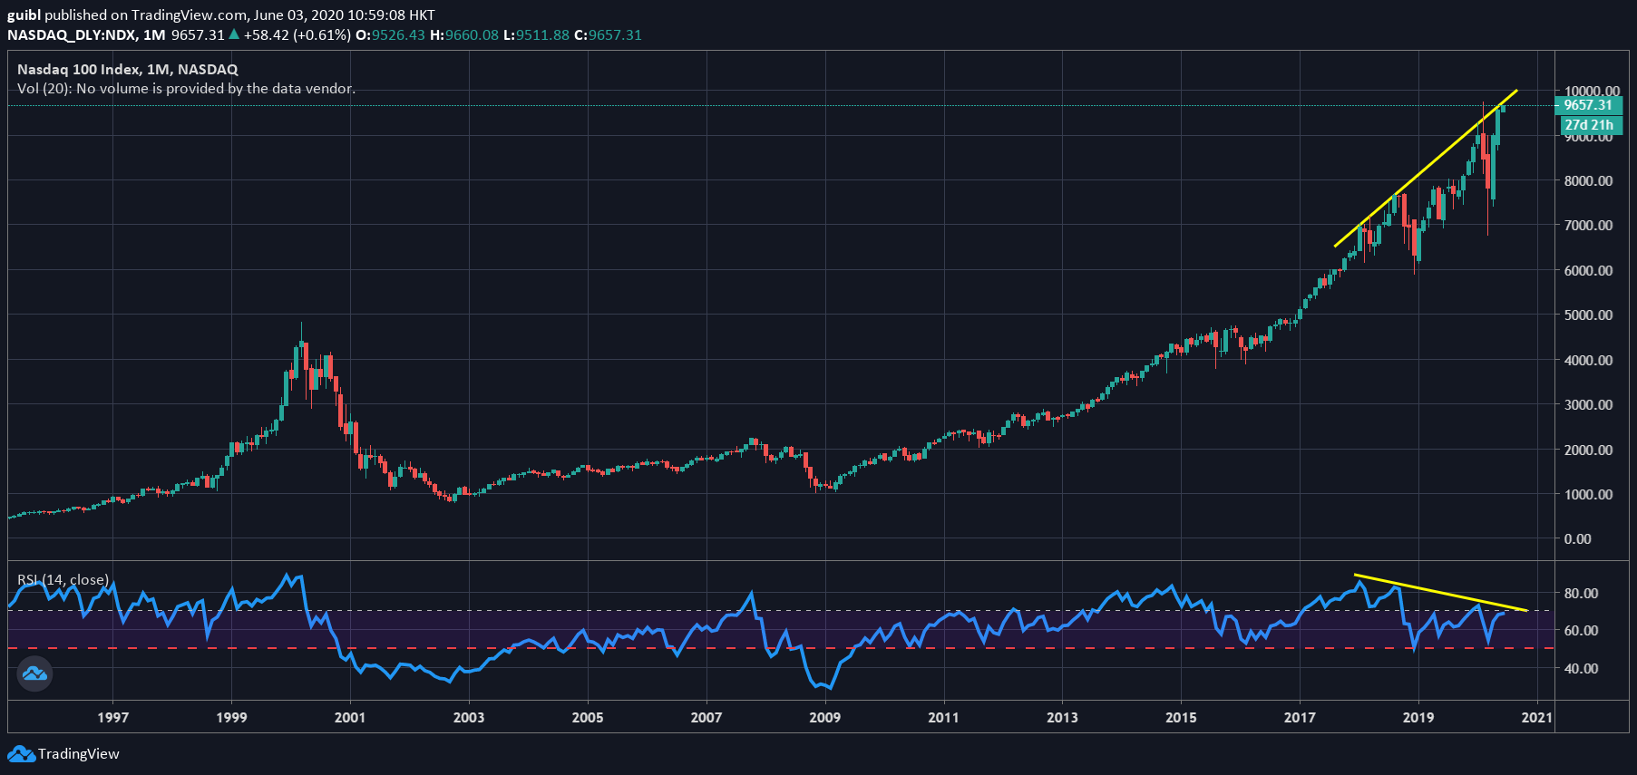Click the 2019 time axis label
Screen dimensions: 1637x775
click(x=1418, y=717)
